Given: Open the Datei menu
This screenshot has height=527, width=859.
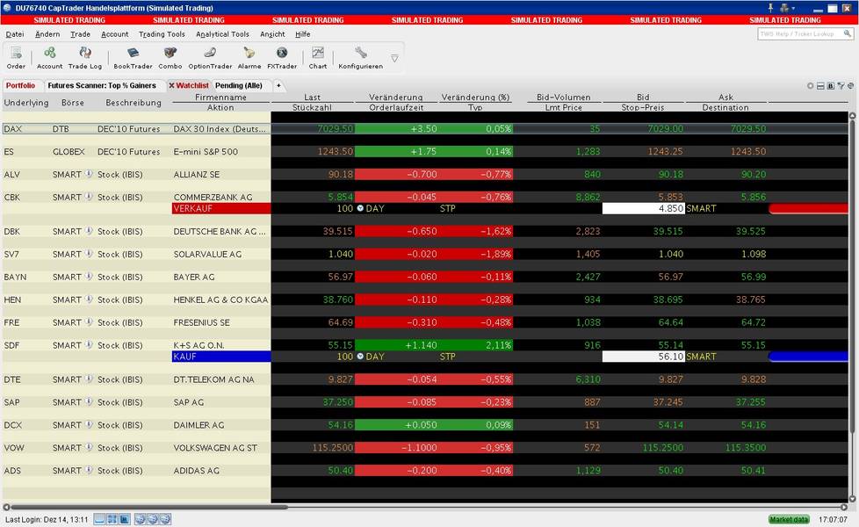Looking at the screenshot, I should (15, 34).
